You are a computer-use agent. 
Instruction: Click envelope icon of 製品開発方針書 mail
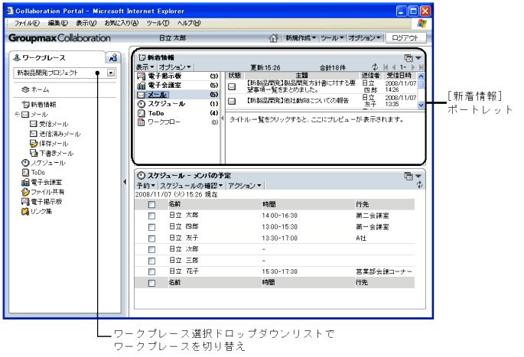coord(232,87)
